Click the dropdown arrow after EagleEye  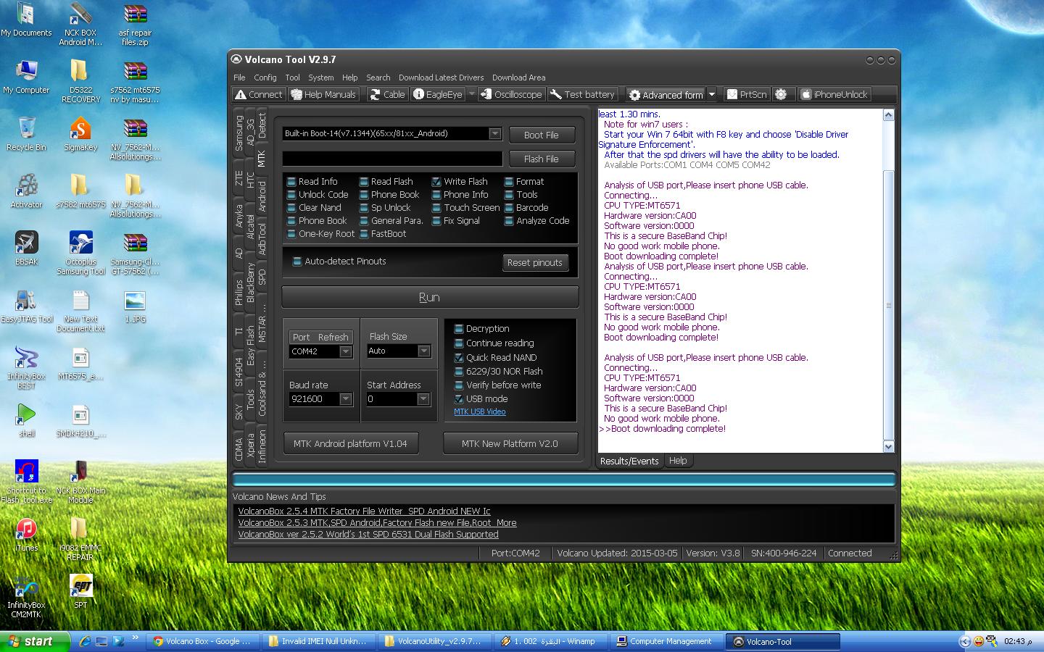click(x=471, y=94)
